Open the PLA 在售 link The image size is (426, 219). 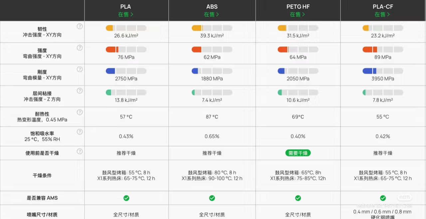click(x=126, y=15)
